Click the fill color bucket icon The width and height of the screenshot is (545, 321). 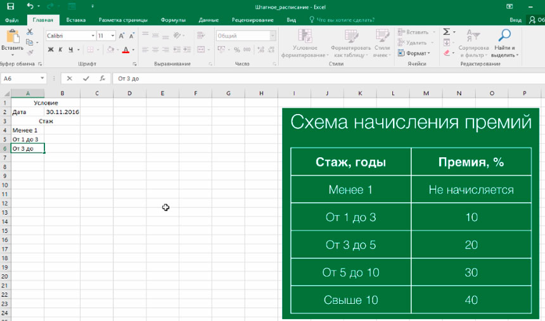pyautogui.click(x=110, y=49)
